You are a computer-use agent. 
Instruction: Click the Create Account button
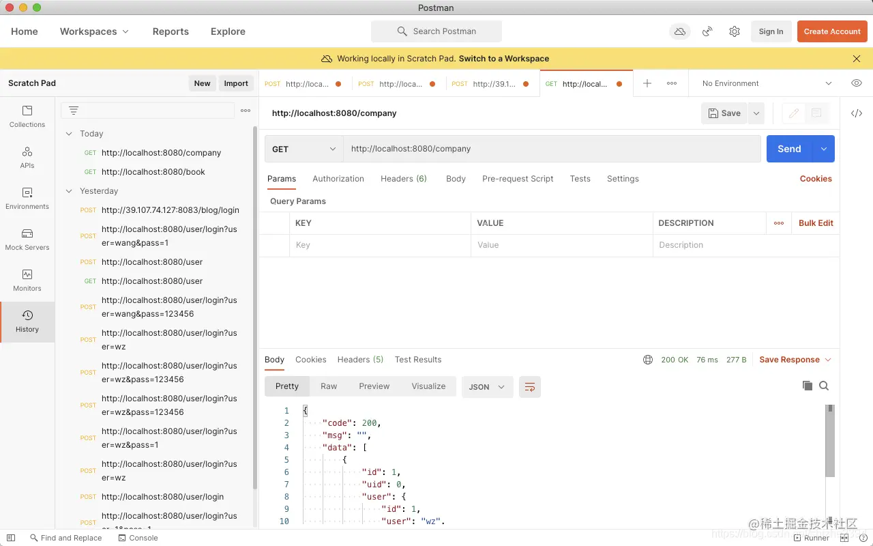(x=832, y=31)
